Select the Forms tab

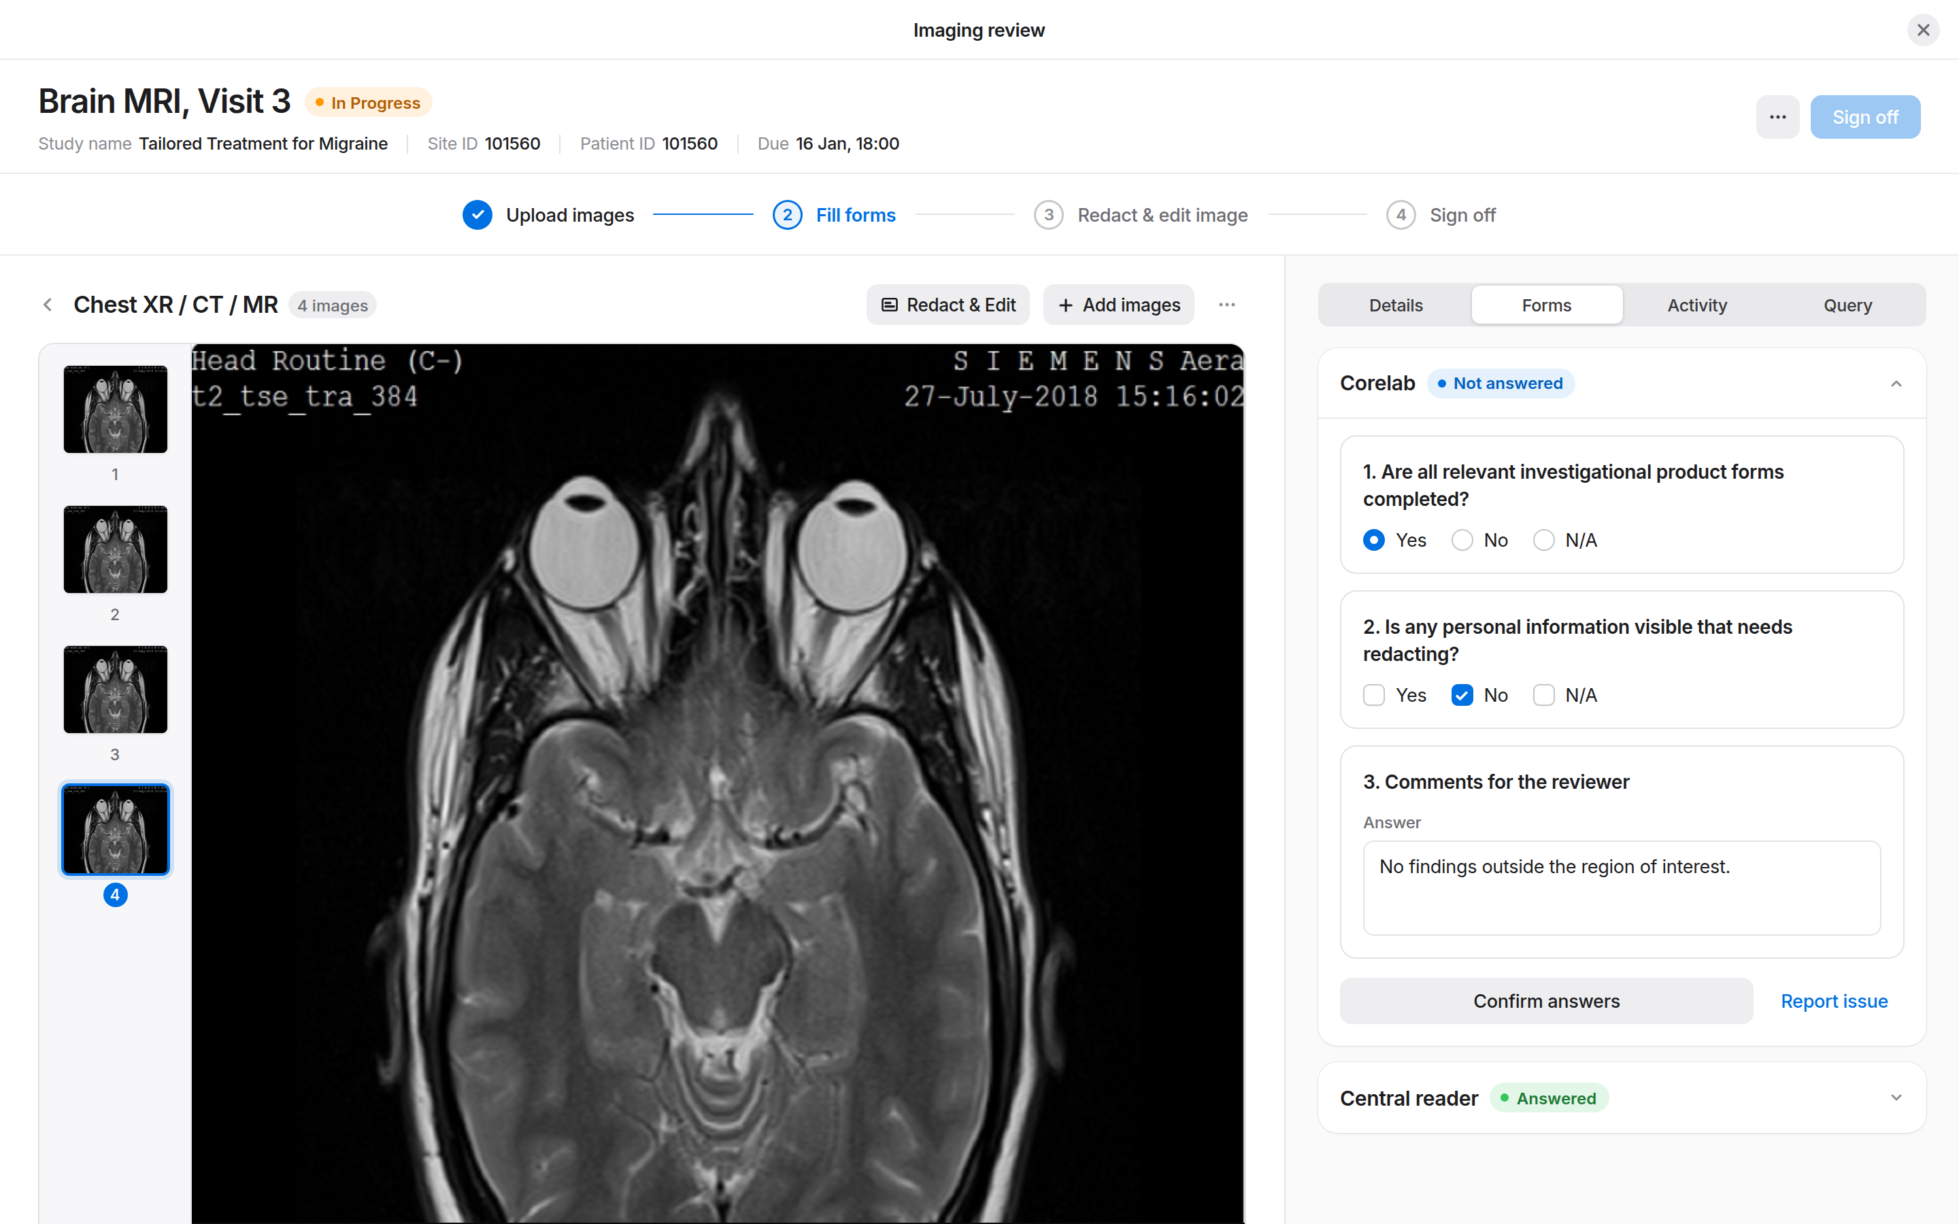[1546, 305]
